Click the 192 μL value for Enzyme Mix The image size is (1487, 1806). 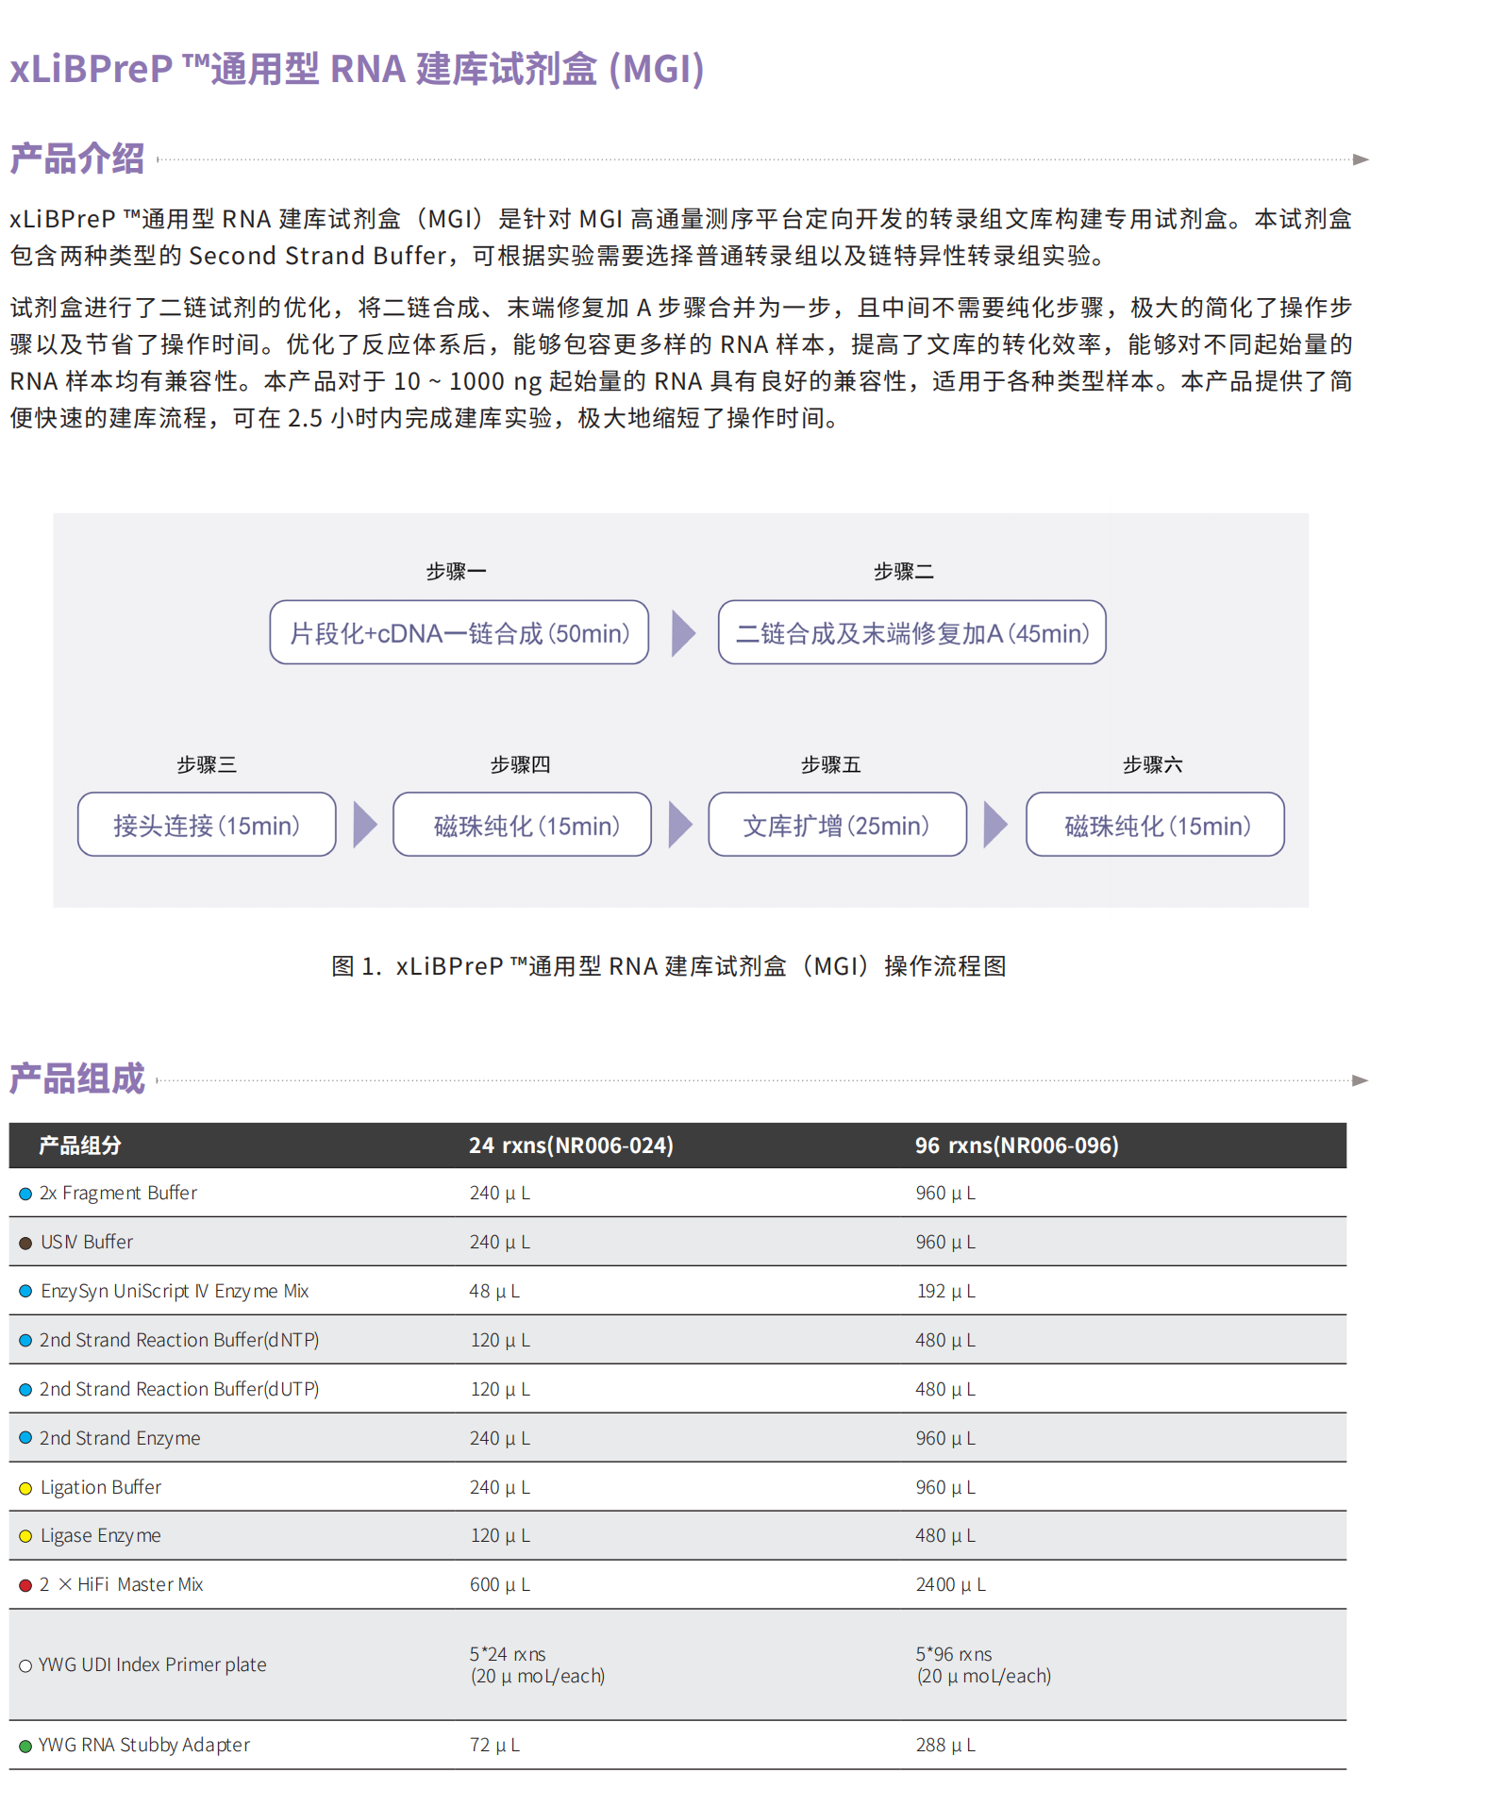(x=946, y=1291)
